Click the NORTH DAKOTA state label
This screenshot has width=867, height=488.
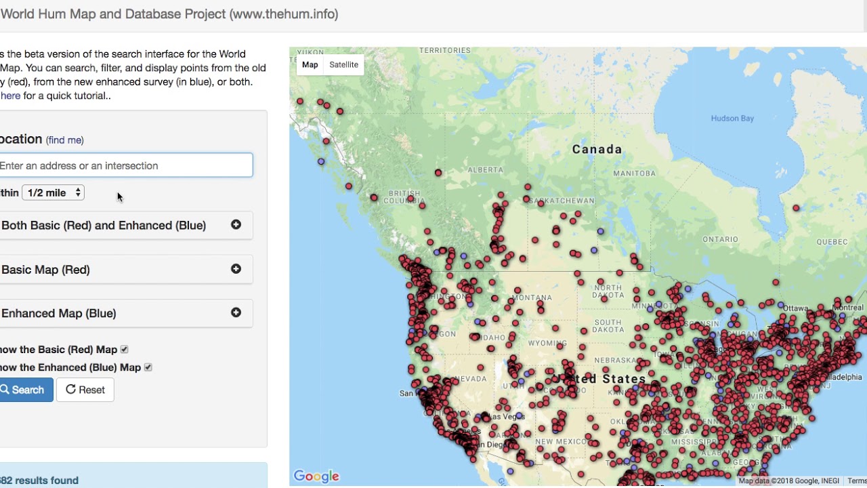tap(608, 291)
